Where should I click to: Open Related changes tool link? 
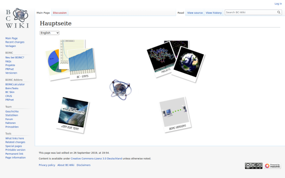[x=15, y=142]
